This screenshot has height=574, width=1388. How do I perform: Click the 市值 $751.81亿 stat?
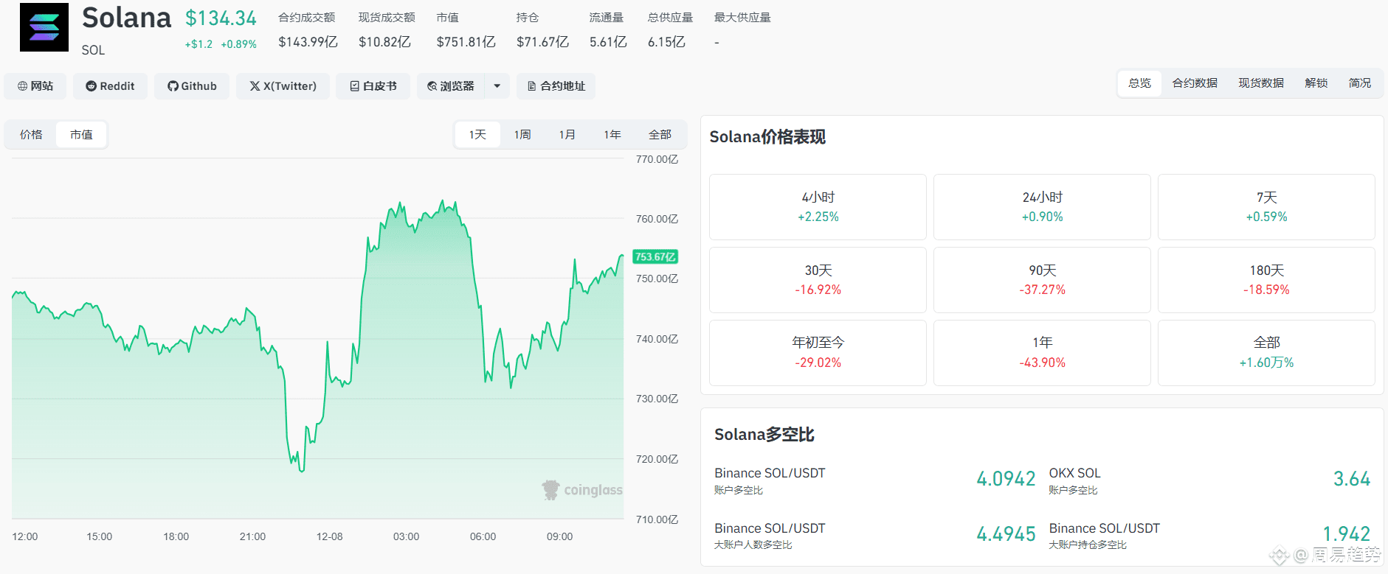tap(466, 29)
